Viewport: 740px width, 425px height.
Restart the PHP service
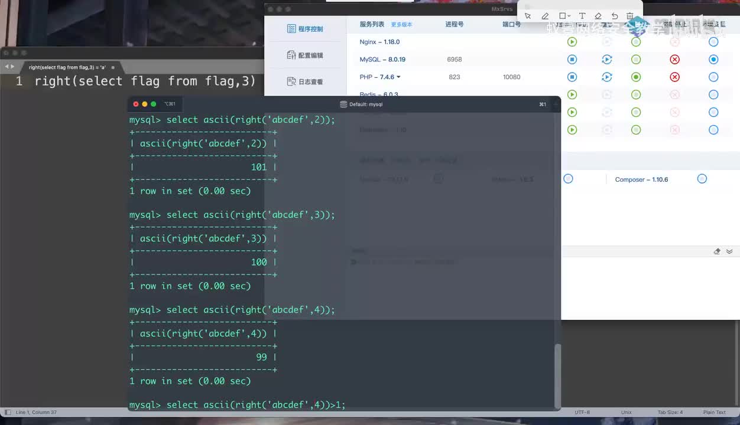(x=606, y=77)
